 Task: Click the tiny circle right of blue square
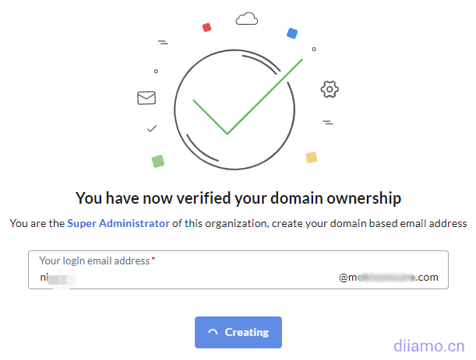pos(314,48)
